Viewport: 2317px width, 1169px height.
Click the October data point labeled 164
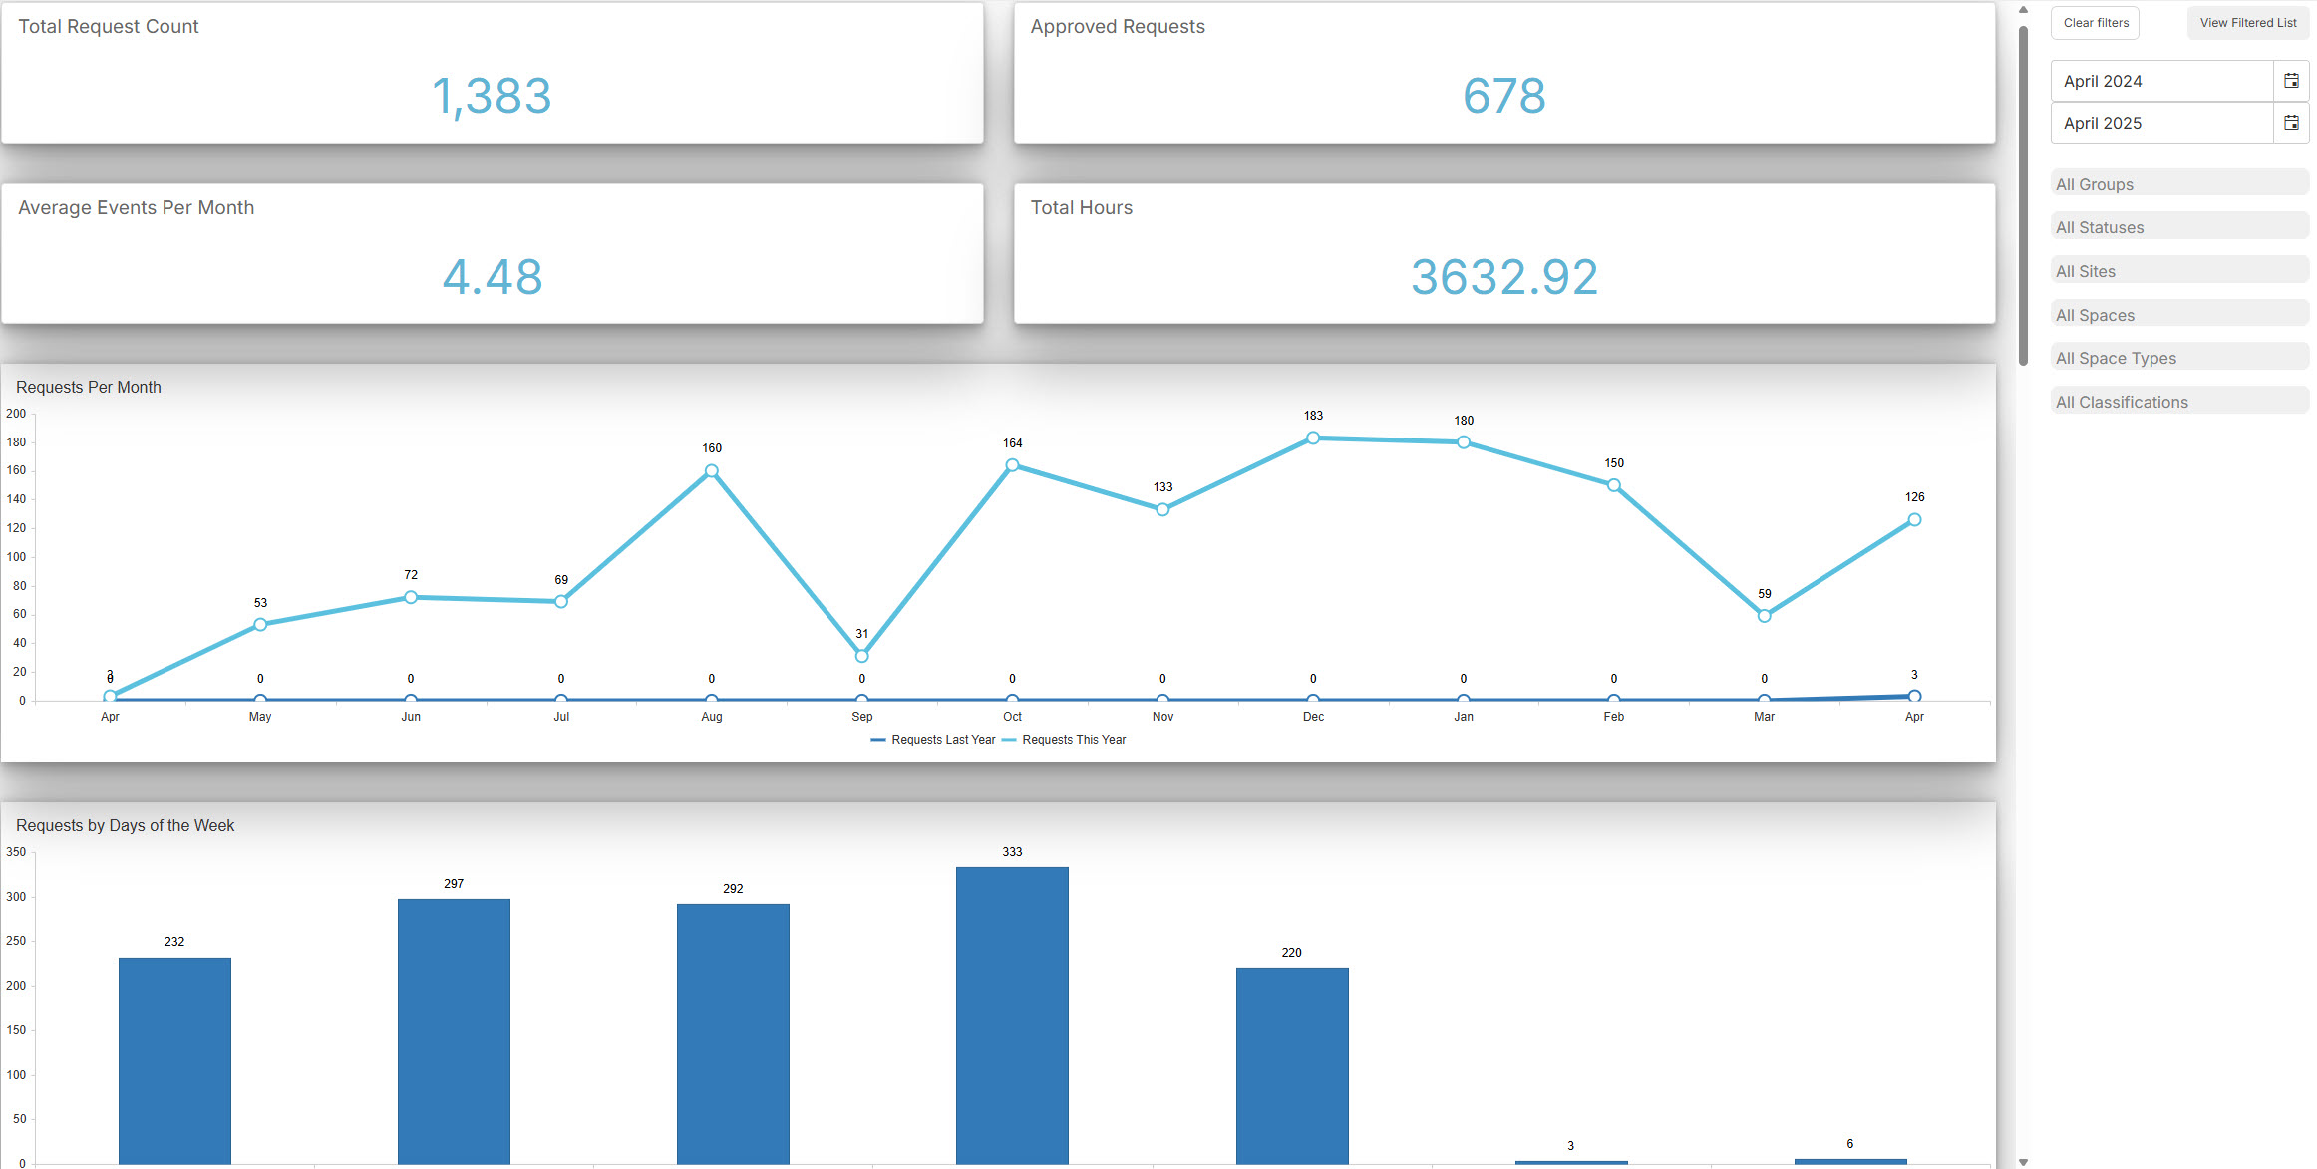[1012, 465]
